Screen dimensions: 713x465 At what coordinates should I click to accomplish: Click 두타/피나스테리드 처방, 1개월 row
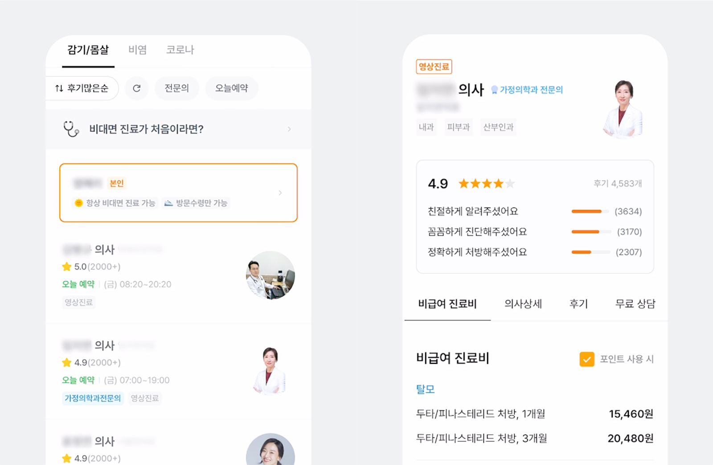coord(535,414)
